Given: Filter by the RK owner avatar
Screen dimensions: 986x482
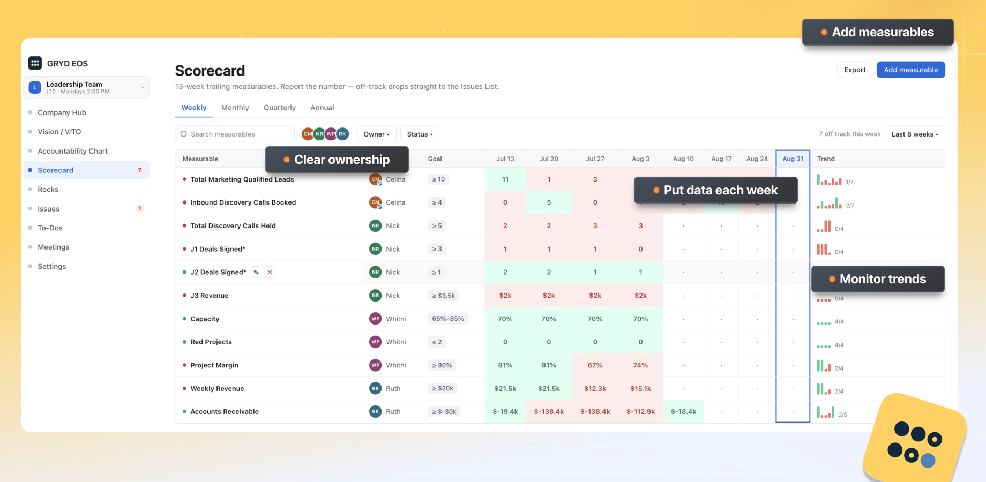Looking at the screenshot, I should [x=342, y=134].
